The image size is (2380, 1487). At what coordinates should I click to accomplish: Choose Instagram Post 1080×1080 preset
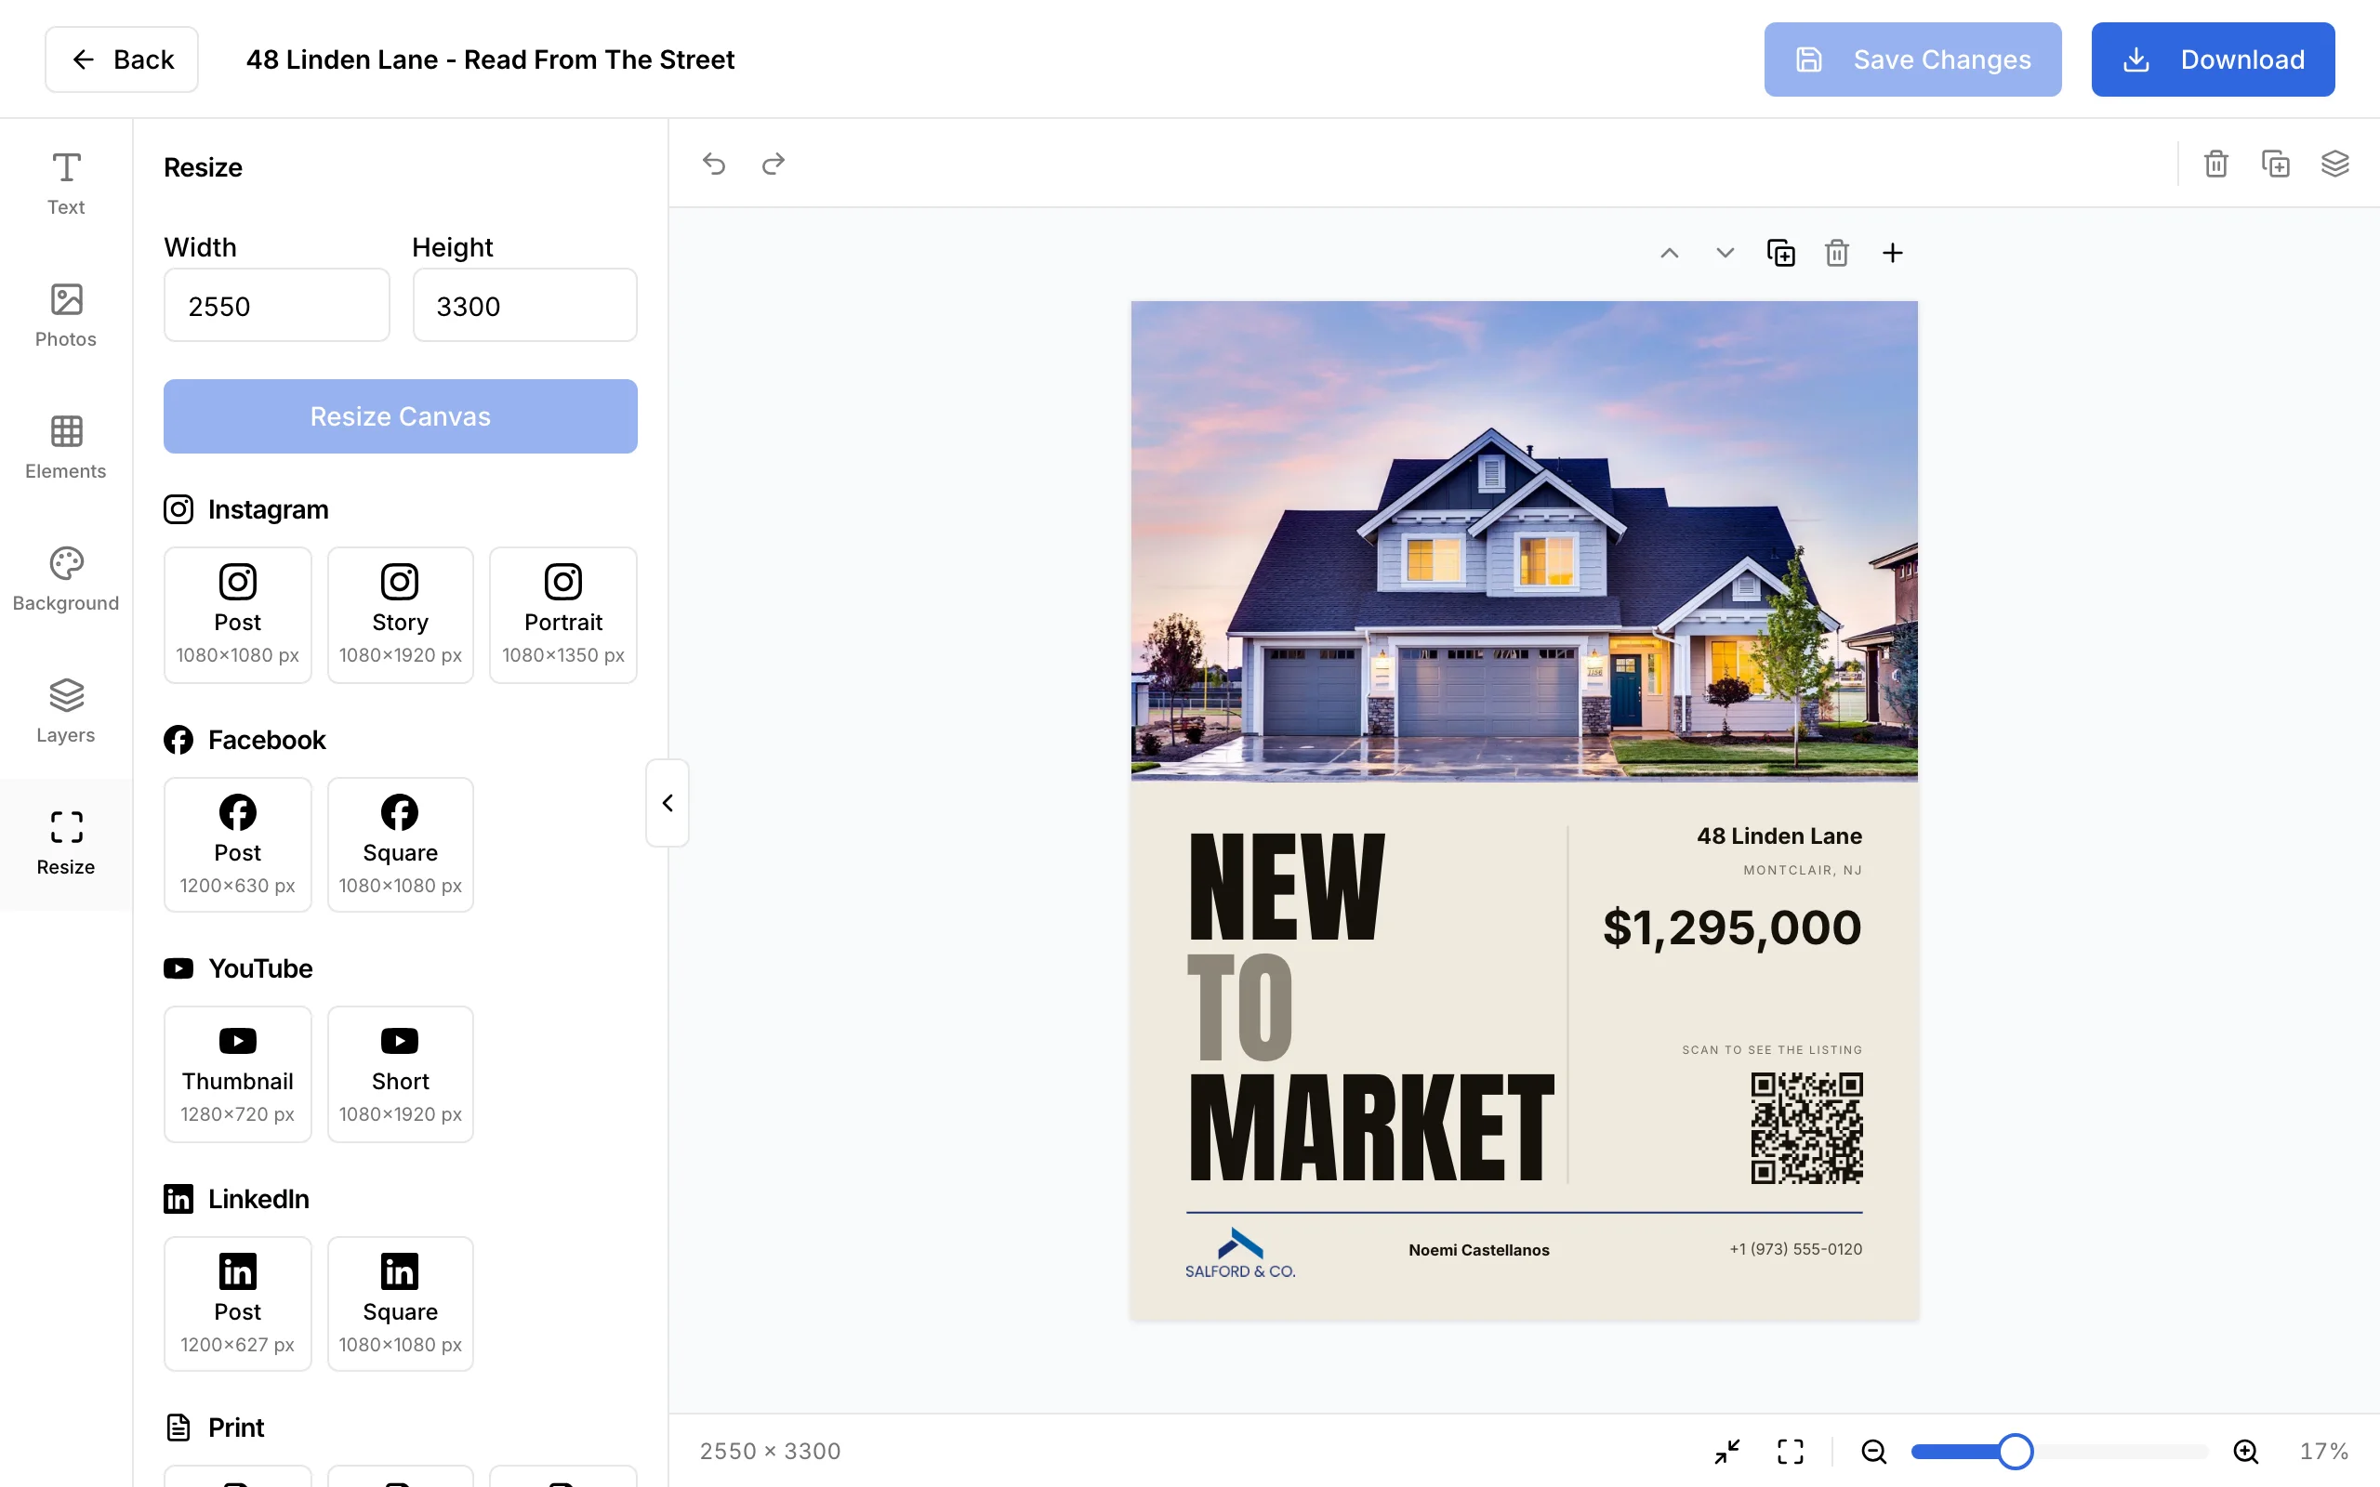[237, 614]
